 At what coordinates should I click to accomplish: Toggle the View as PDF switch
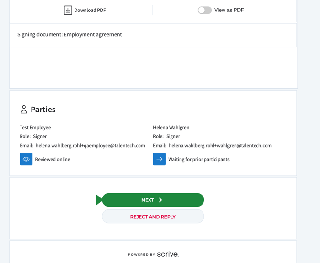[204, 10]
